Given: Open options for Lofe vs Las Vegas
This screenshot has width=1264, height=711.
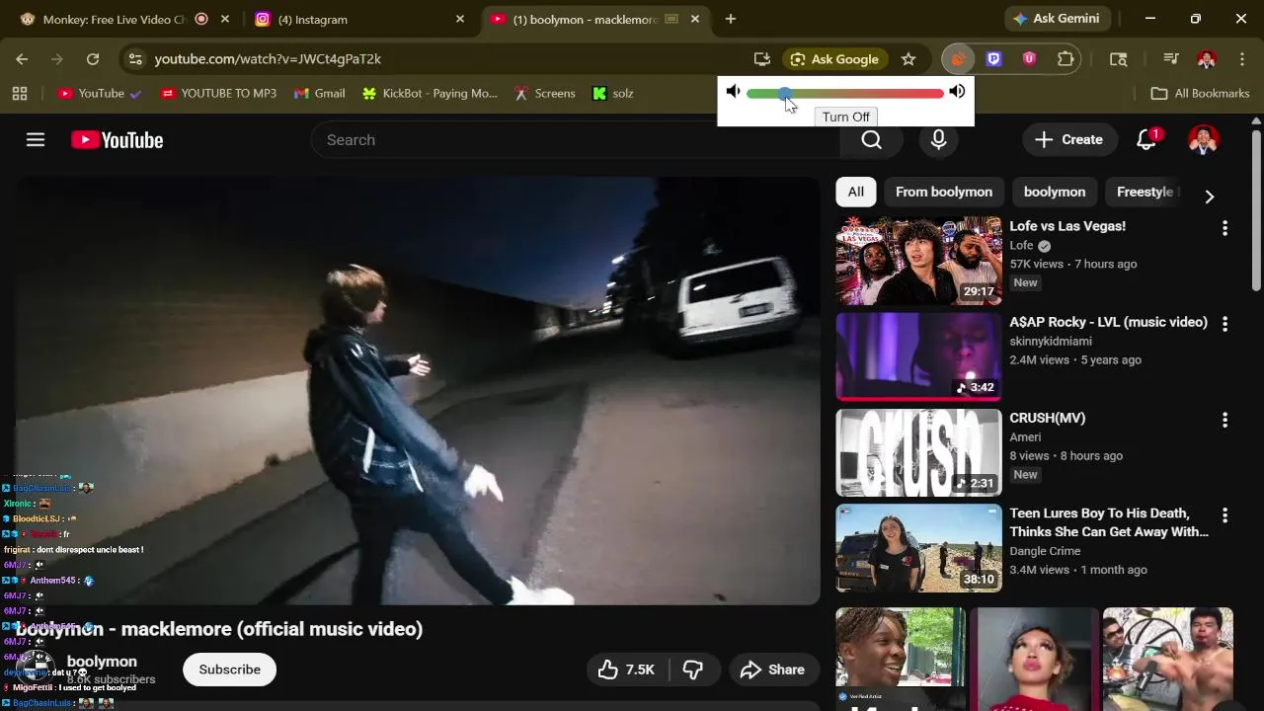Looking at the screenshot, I should pos(1224,228).
